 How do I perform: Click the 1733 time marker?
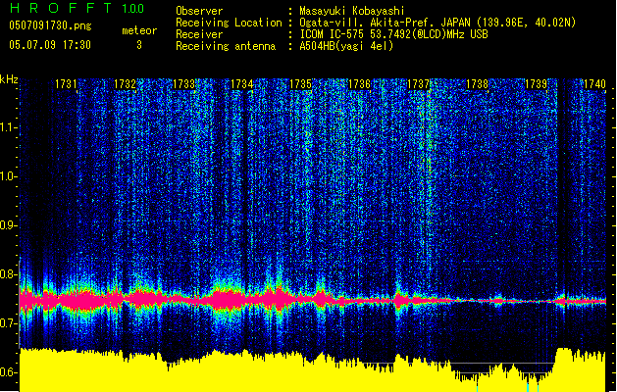click(183, 84)
